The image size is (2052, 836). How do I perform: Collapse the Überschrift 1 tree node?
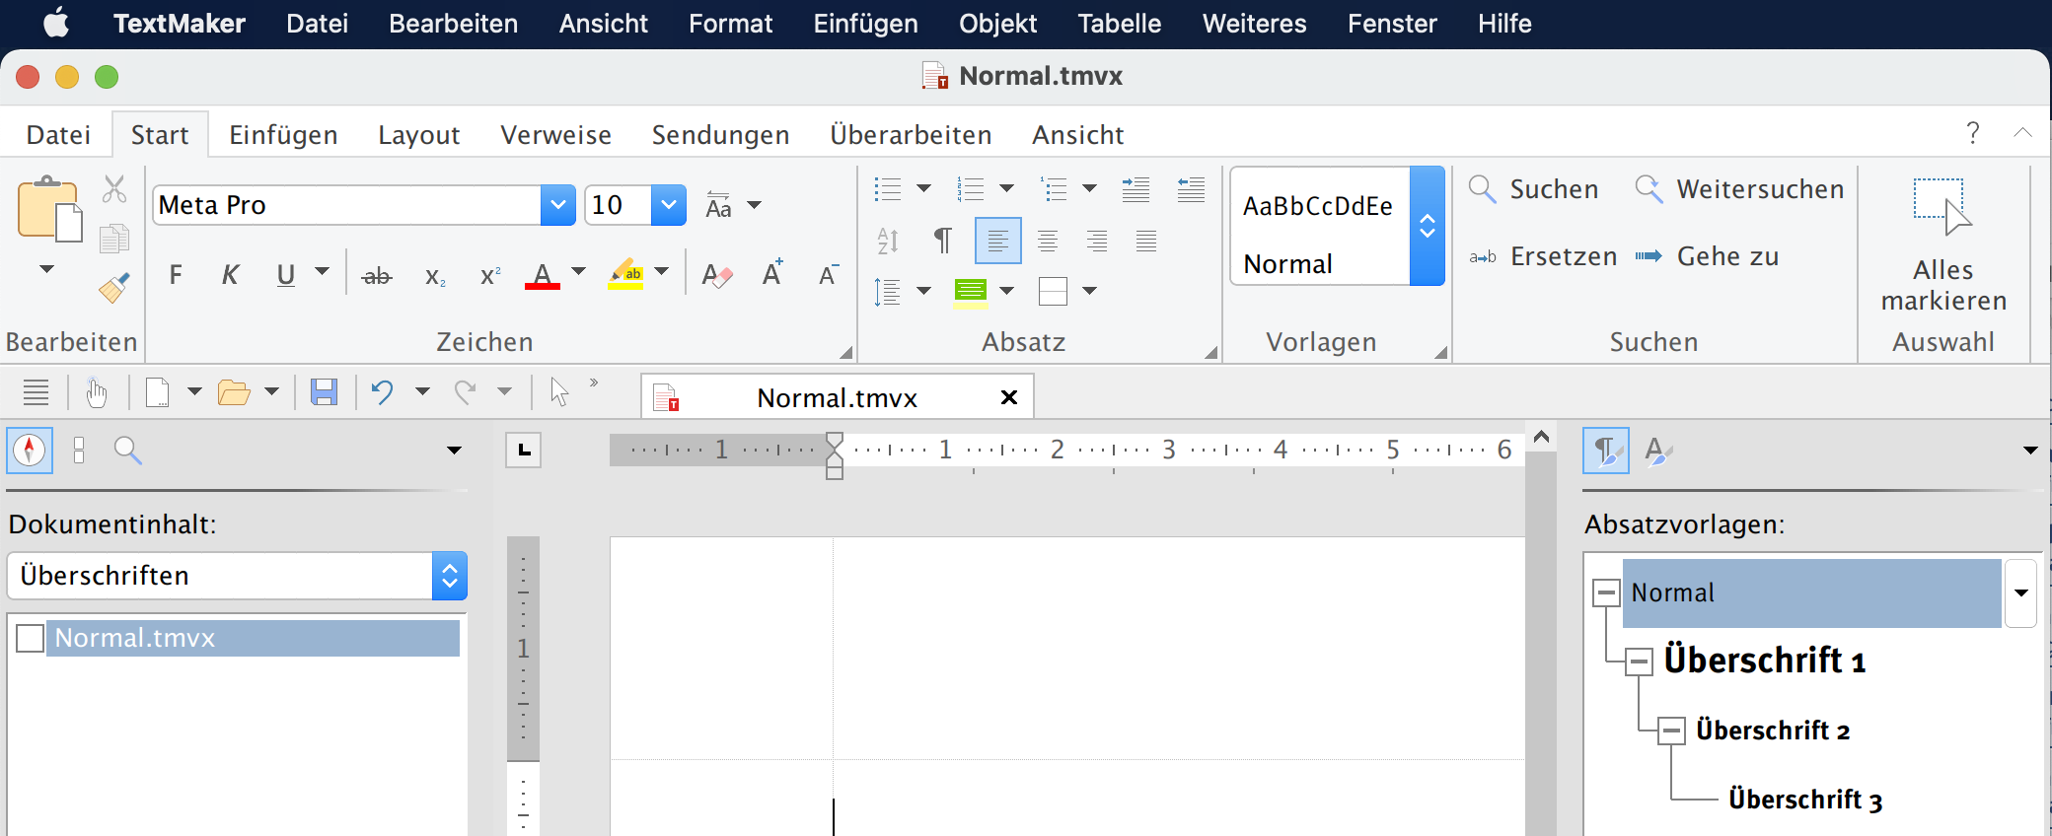[x=1640, y=662]
